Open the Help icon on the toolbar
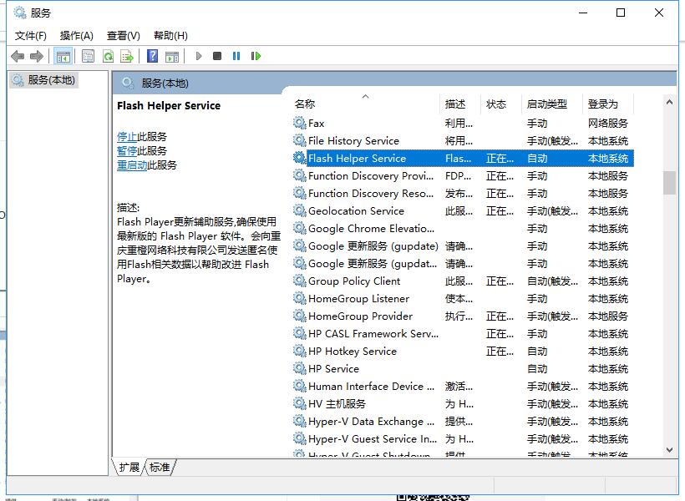This screenshot has height=501, width=685. [x=152, y=56]
